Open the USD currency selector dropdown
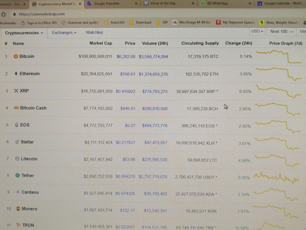This screenshot has height=230, width=306. (x=257, y=31)
